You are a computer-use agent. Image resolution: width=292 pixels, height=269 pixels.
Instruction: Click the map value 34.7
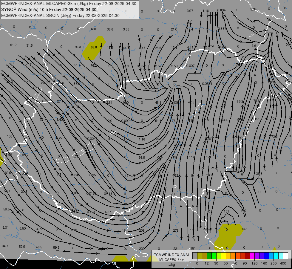point(5,246)
